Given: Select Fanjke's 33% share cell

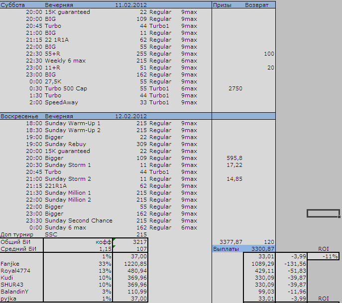Looking at the screenshot, I should [x=105, y=264].
